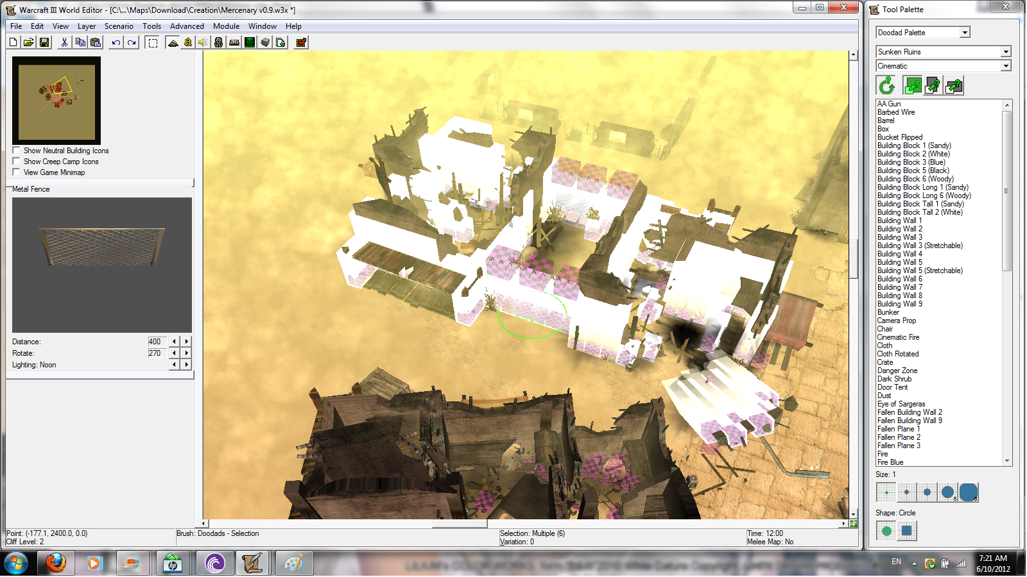Select Eye of Sargeras doodad

pyautogui.click(x=901, y=404)
